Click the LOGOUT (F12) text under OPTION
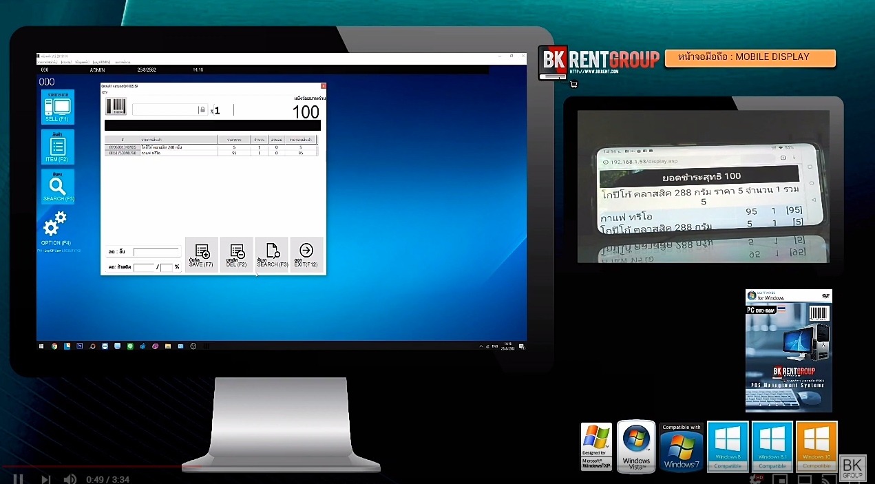Screen dimensions: 875x484 (70, 251)
